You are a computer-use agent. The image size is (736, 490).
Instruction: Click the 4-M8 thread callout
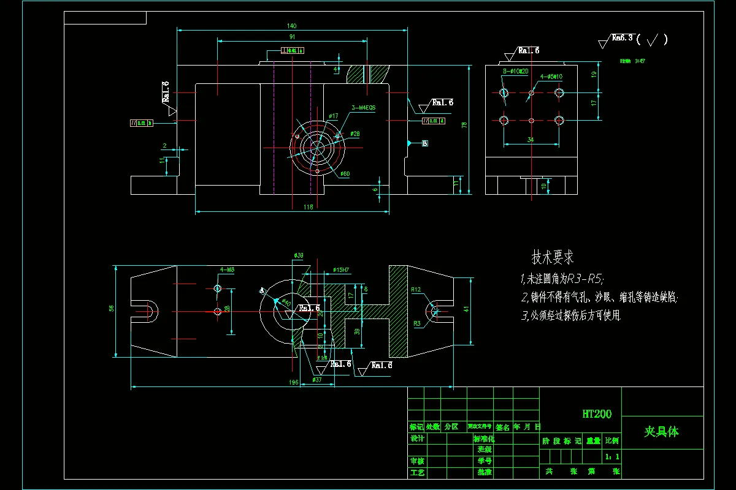point(227,270)
